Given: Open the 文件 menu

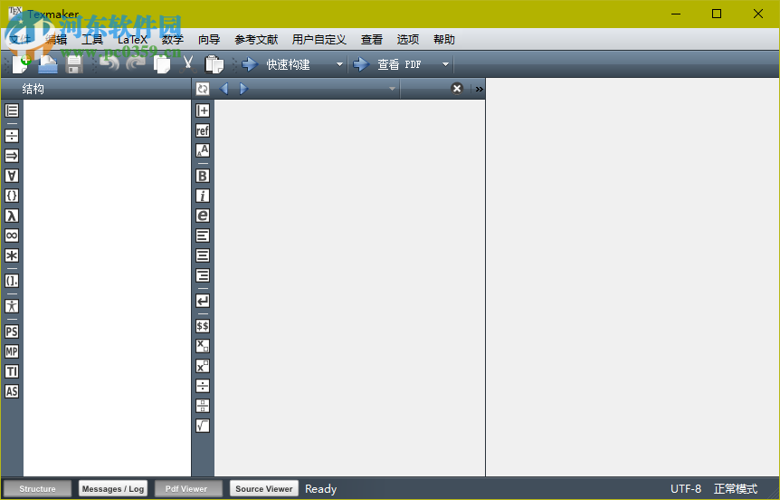Looking at the screenshot, I should (20, 39).
